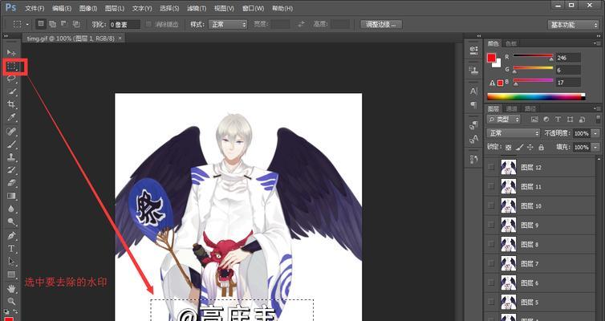Open the 基本功能 workspace dropdown
The image size is (605, 321).
coord(573,25)
